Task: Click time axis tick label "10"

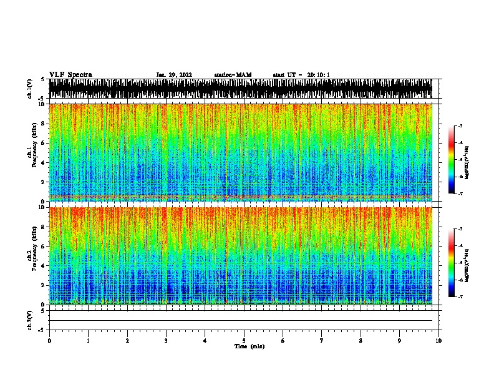Action: click(438, 341)
